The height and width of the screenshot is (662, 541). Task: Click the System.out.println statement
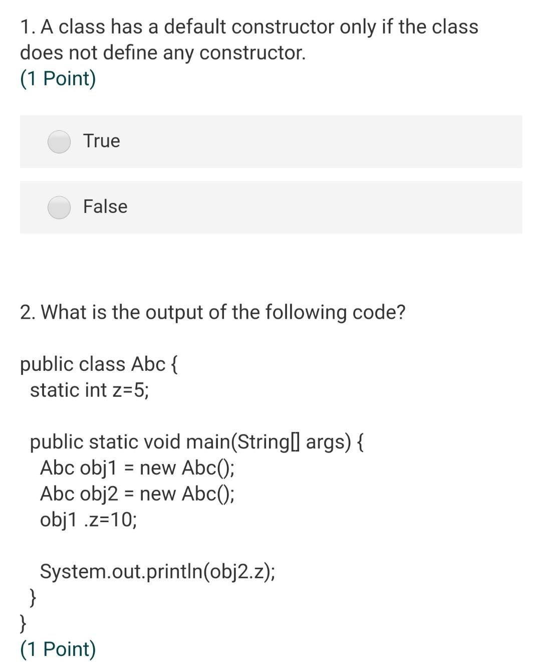tap(158, 572)
